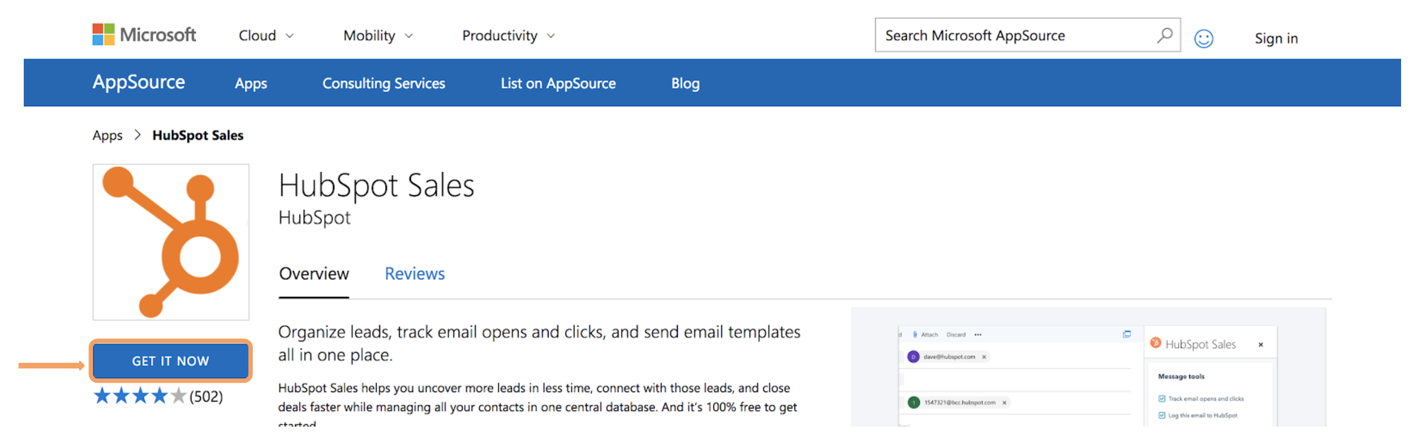This screenshot has height=445, width=1411.
Task: Click the HubSpot publisher name
Action: pyautogui.click(x=315, y=218)
